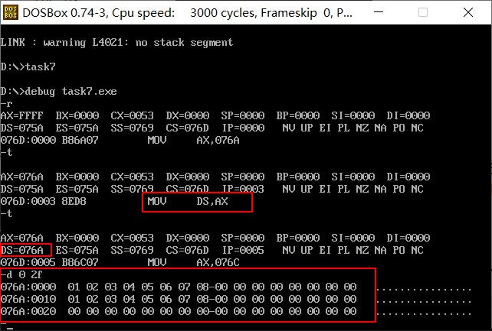Click the 'MOV DS,AX' instruction

[x=188, y=202]
